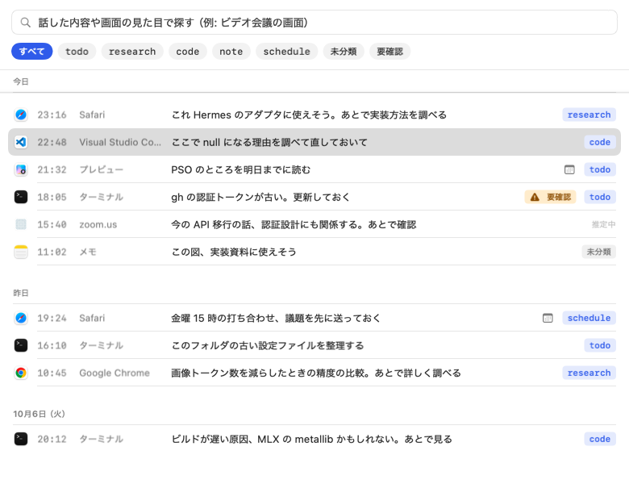The width and height of the screenshot is (629, 484).
Task: Click the Google Chrome icon at 10:45
Action: [x=21, y=373]
